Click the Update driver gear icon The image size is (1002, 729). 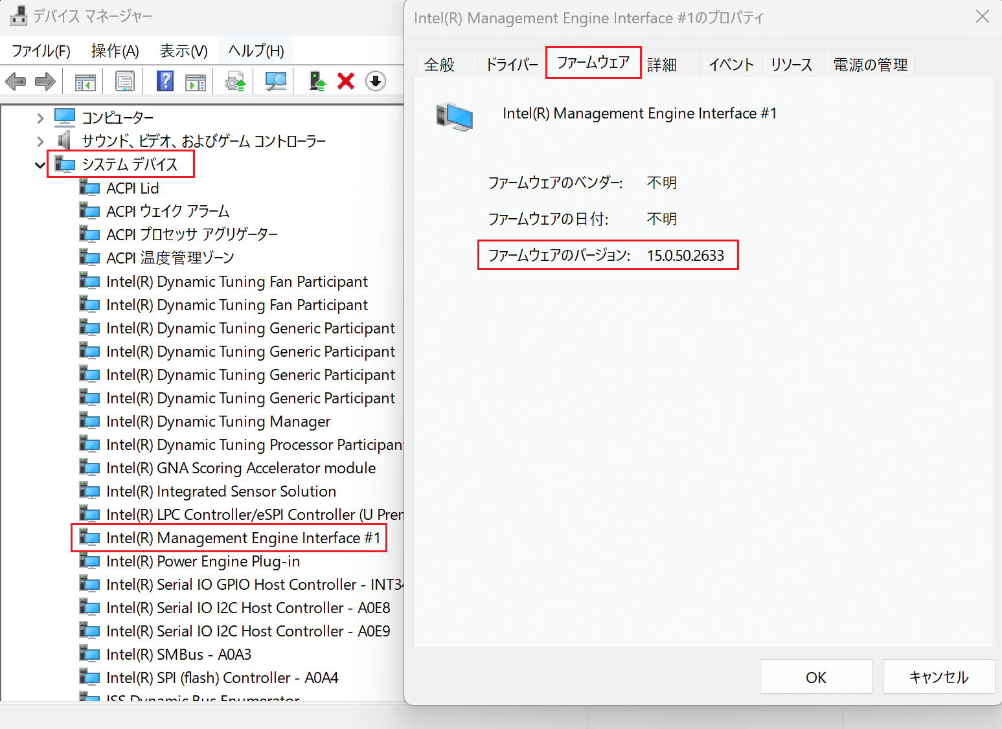pyautogui.click(x=236, y=82)
